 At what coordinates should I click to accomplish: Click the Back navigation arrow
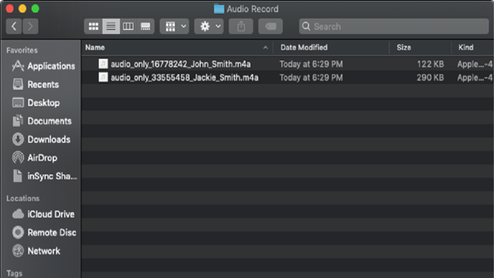pyautogui.click(x=14, y=27)
